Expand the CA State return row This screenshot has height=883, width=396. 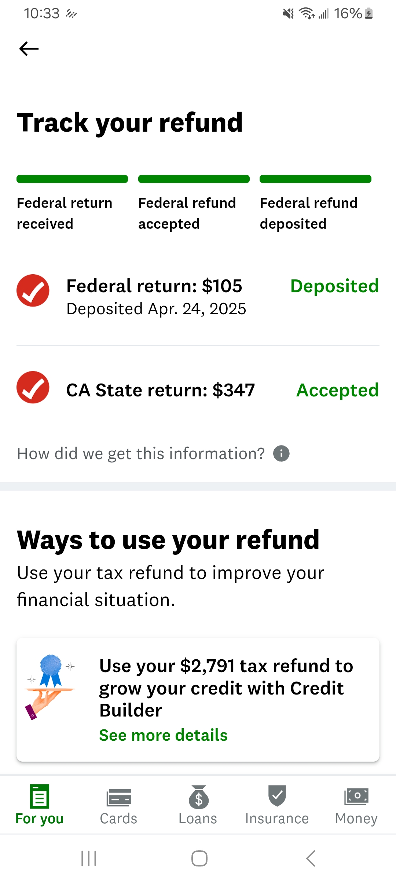(x=198, y=390)
